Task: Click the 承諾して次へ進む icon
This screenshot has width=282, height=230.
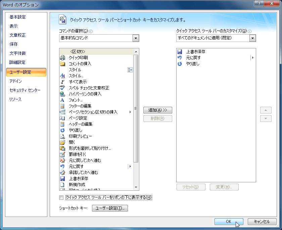Action: pos(62,173)
